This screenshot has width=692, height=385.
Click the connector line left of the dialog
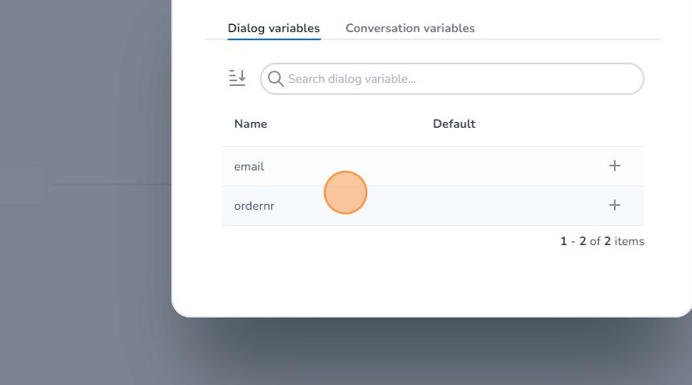[113, 184]
